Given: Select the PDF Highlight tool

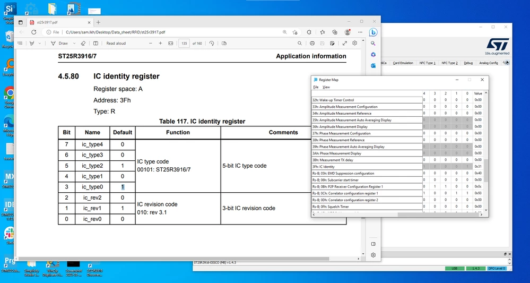Looking at the screenshot, I should click(x=32, y=44).
